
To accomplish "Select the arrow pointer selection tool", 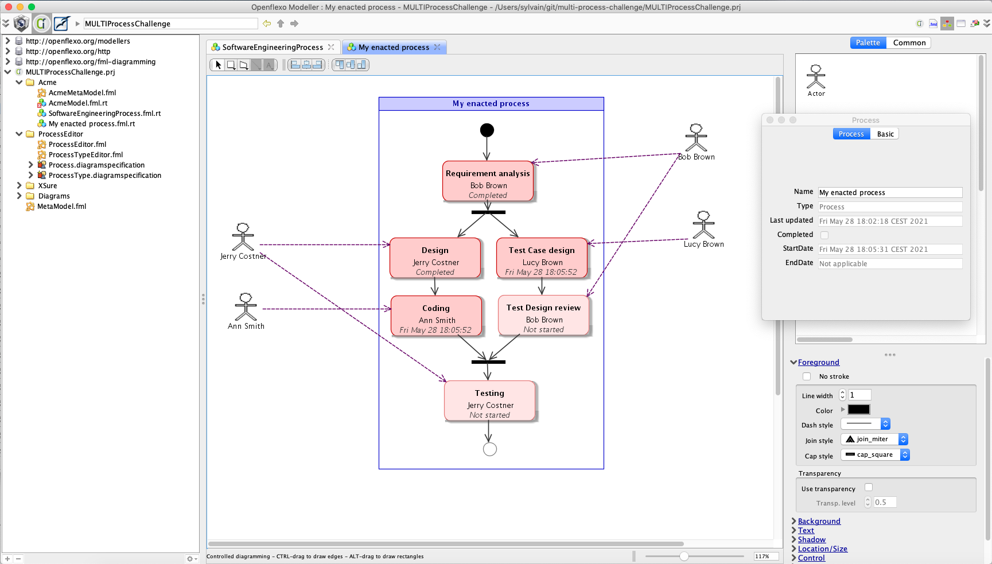I will pos(218,65).
